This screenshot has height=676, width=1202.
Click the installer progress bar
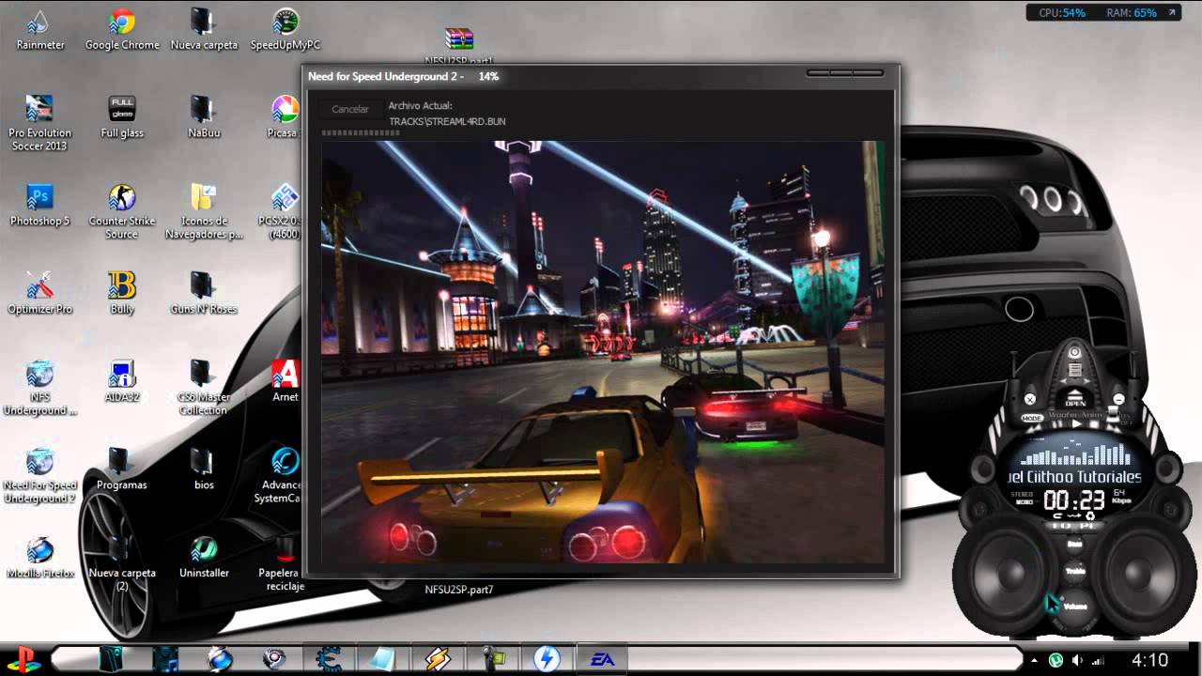tap(361, 133)
